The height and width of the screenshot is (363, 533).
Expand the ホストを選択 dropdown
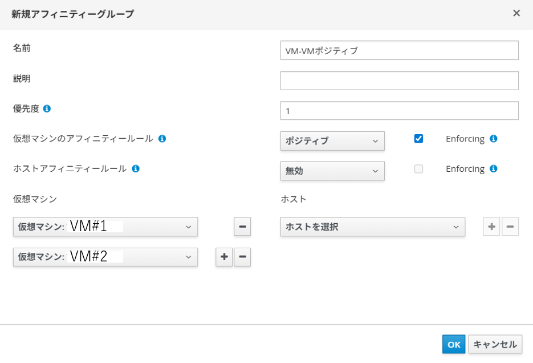tap(372, 227)
